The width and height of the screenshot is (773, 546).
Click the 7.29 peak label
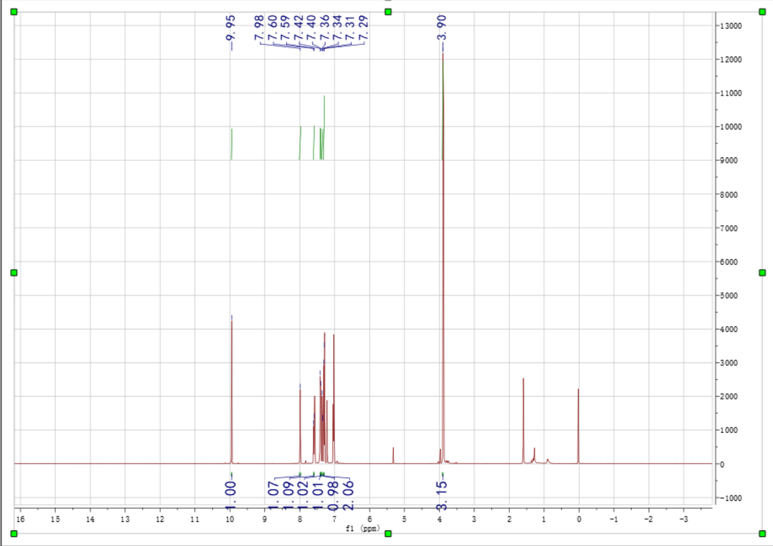click(x=363, y=28)
